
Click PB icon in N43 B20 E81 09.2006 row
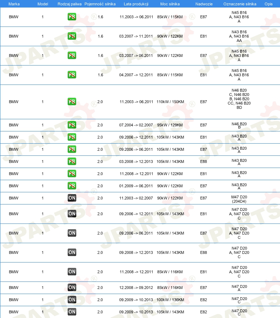coord(72,137)
